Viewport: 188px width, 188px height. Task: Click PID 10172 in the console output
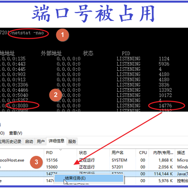pyautogui.click(x=165, y=95)
